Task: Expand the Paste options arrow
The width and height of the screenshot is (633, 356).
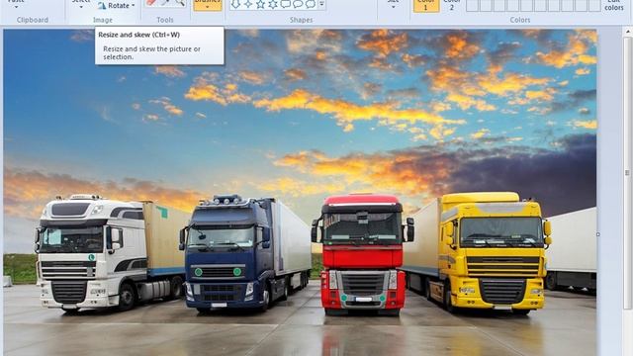Action: click(x=16, y=6)
